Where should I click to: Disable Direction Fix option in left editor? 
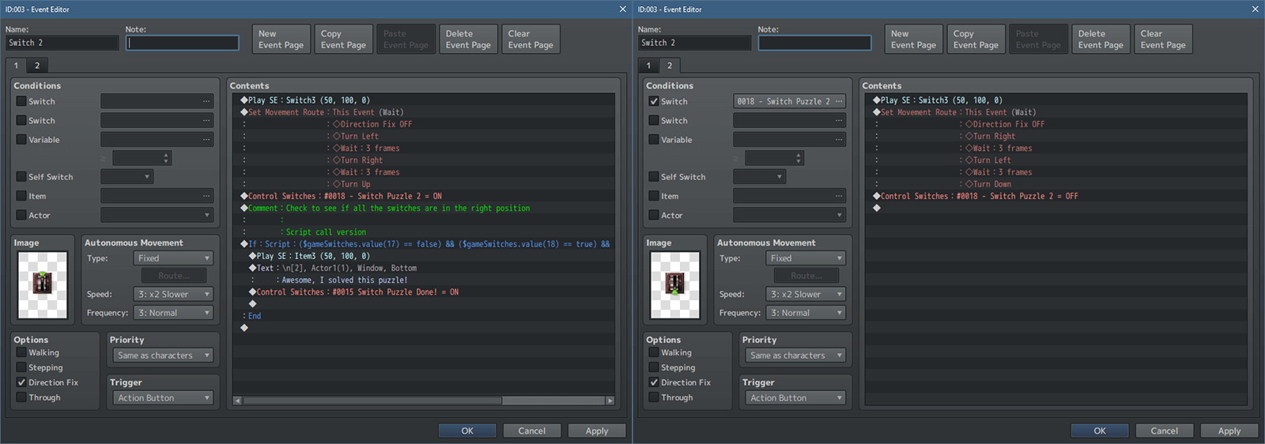coord(21,382)
